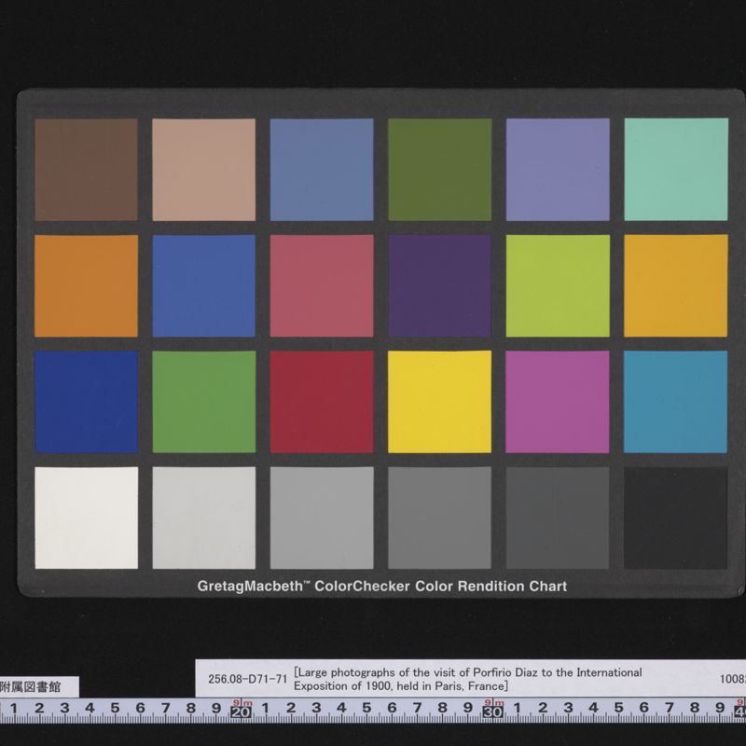
Task: Click the 30 cm ruler mark
Action: [493, 712]
